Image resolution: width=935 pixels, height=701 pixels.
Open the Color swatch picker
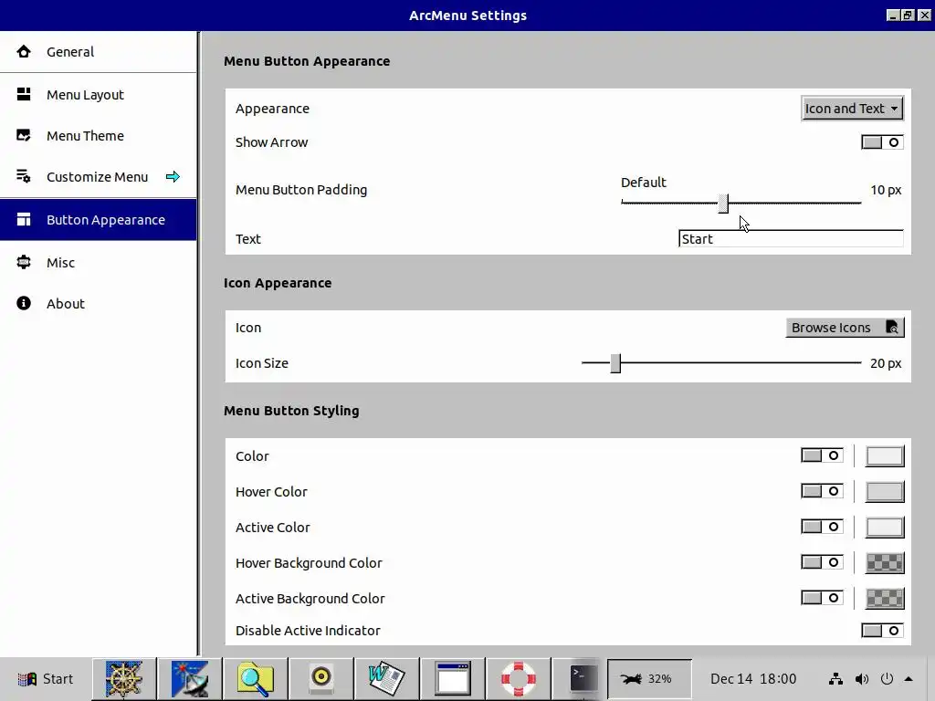tap(885, 456)
